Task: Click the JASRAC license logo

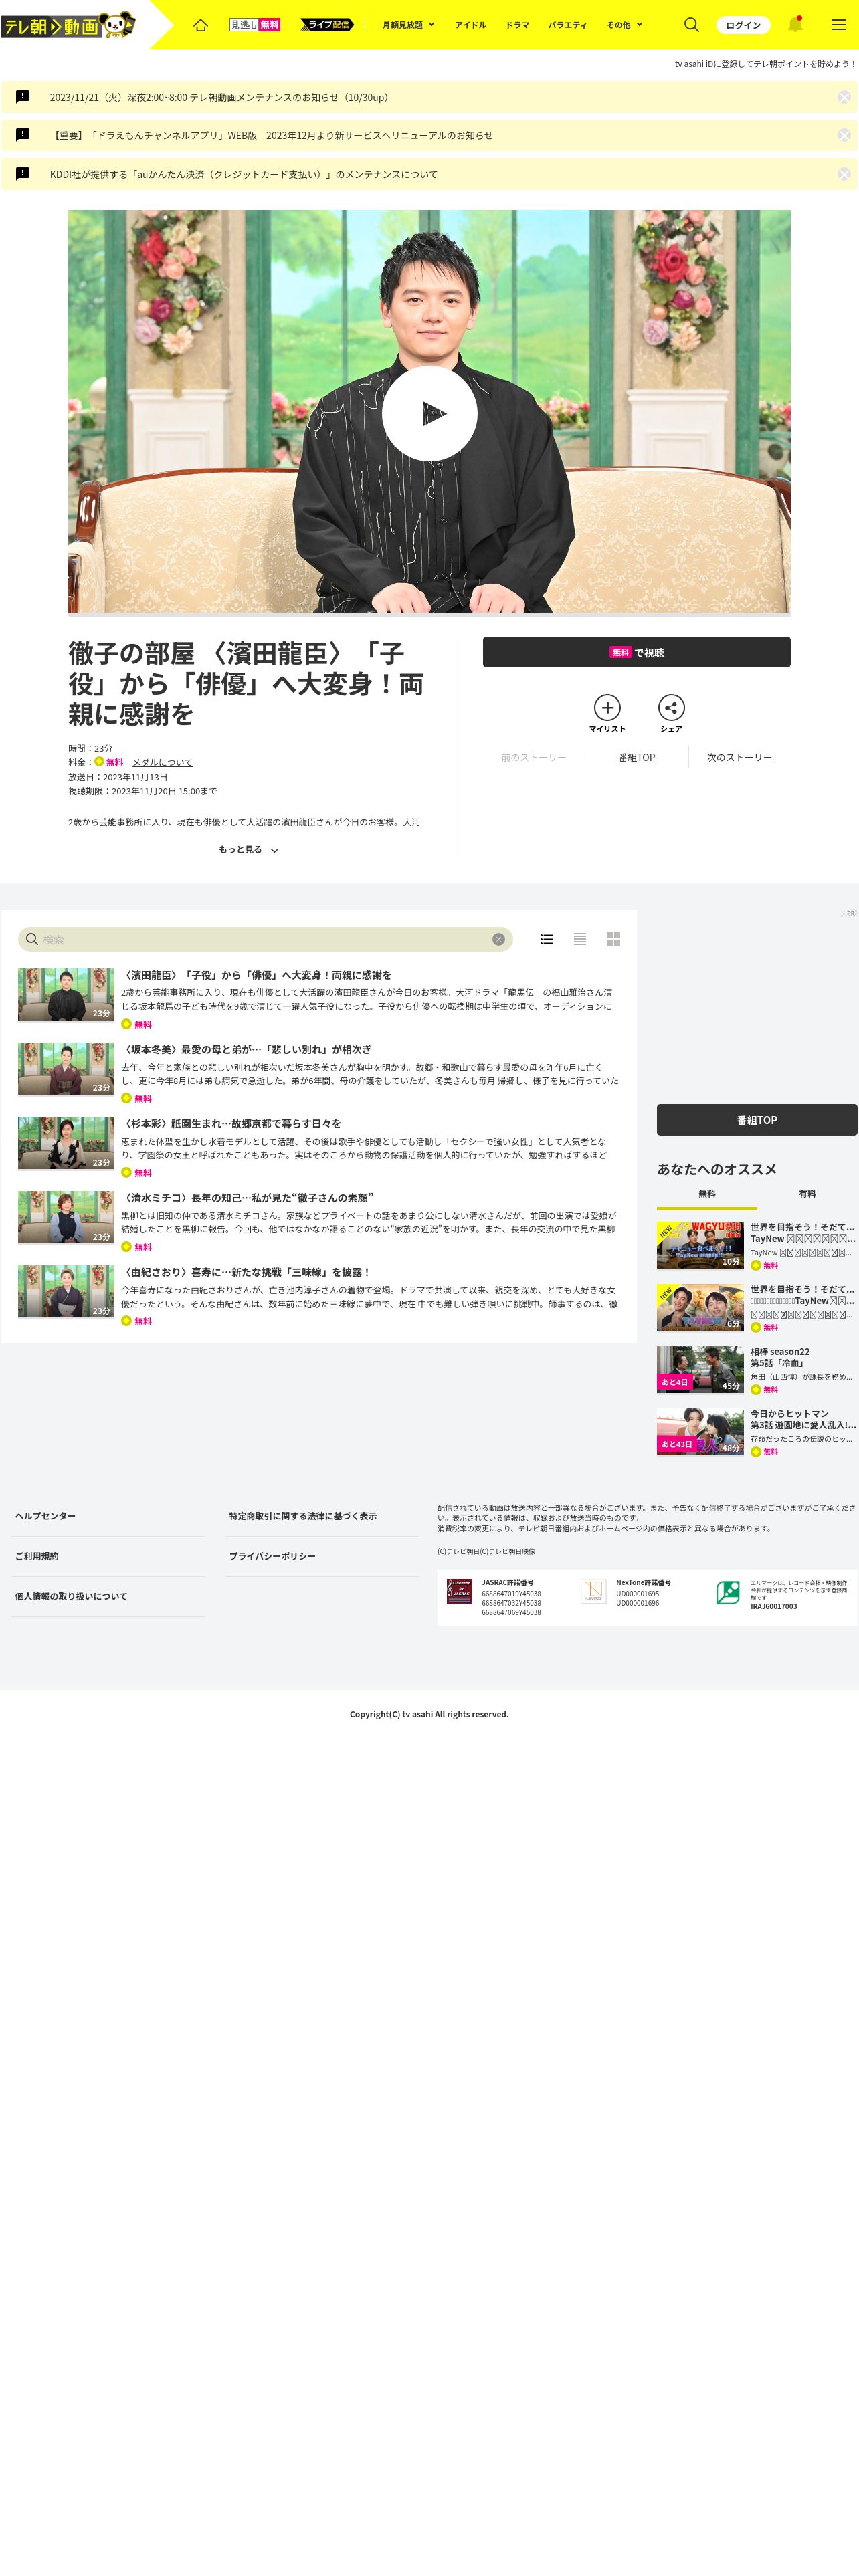Action: [x=459, y=1591]
